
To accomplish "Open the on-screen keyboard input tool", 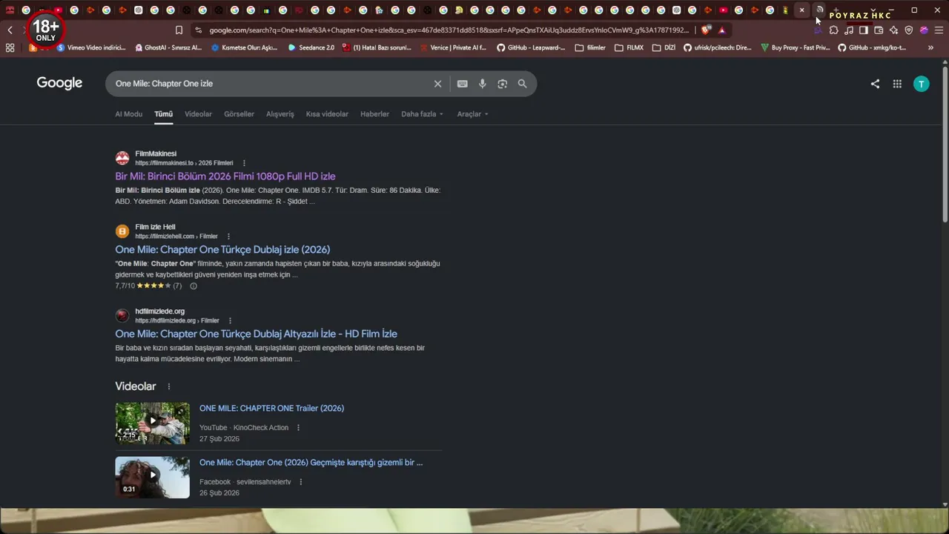I will tap(463, 84).
